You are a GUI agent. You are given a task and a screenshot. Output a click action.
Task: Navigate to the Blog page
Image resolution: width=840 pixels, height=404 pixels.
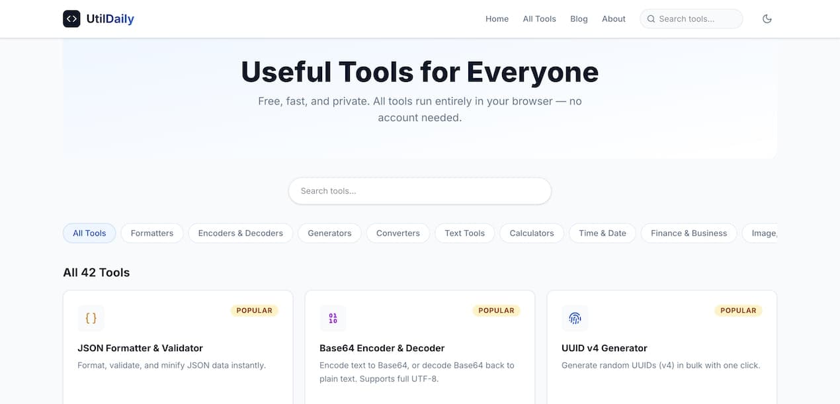tap(579, 19)
